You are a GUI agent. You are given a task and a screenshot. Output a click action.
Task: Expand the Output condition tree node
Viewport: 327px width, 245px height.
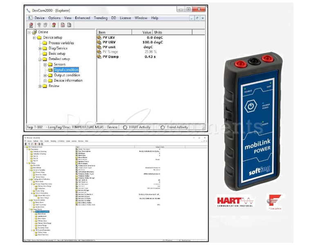click(x=45, y=76)
